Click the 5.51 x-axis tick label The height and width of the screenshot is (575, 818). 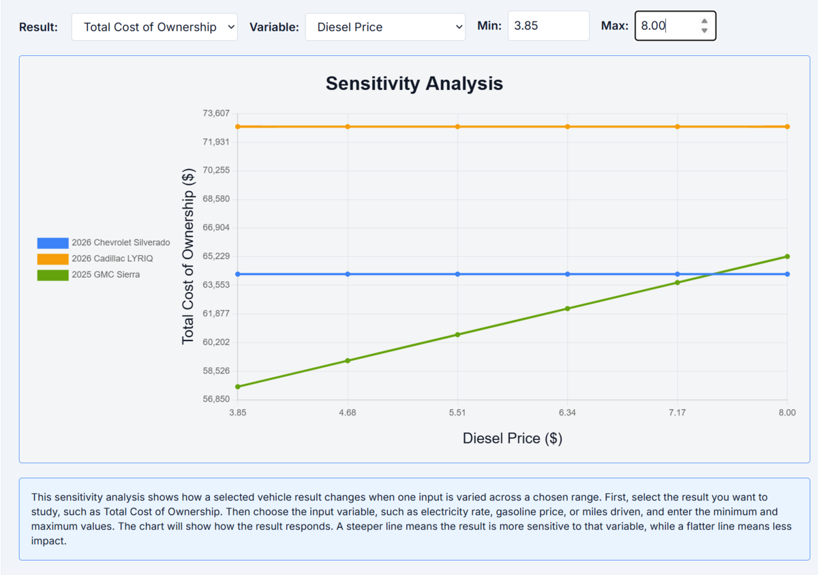[x=457, y=413]
